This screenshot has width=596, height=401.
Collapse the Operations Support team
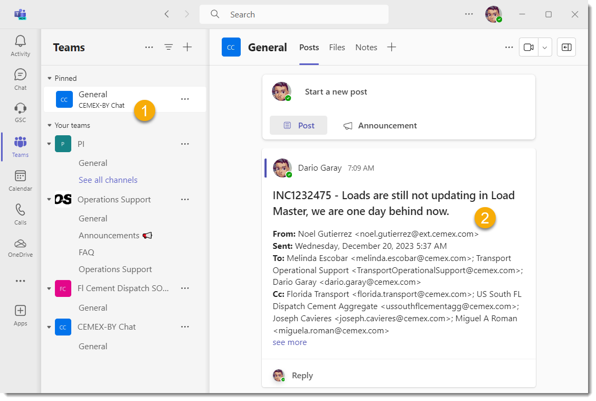point(50,199)
